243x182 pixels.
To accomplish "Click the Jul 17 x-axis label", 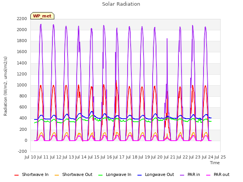I will tap(119, 157).
